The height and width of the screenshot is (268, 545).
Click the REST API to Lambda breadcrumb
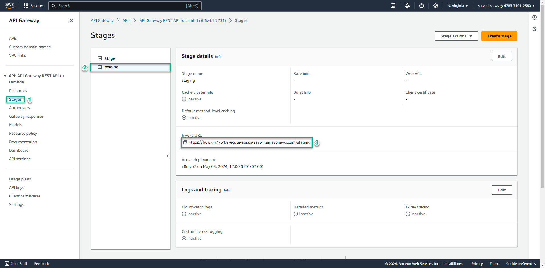[183, 20]
